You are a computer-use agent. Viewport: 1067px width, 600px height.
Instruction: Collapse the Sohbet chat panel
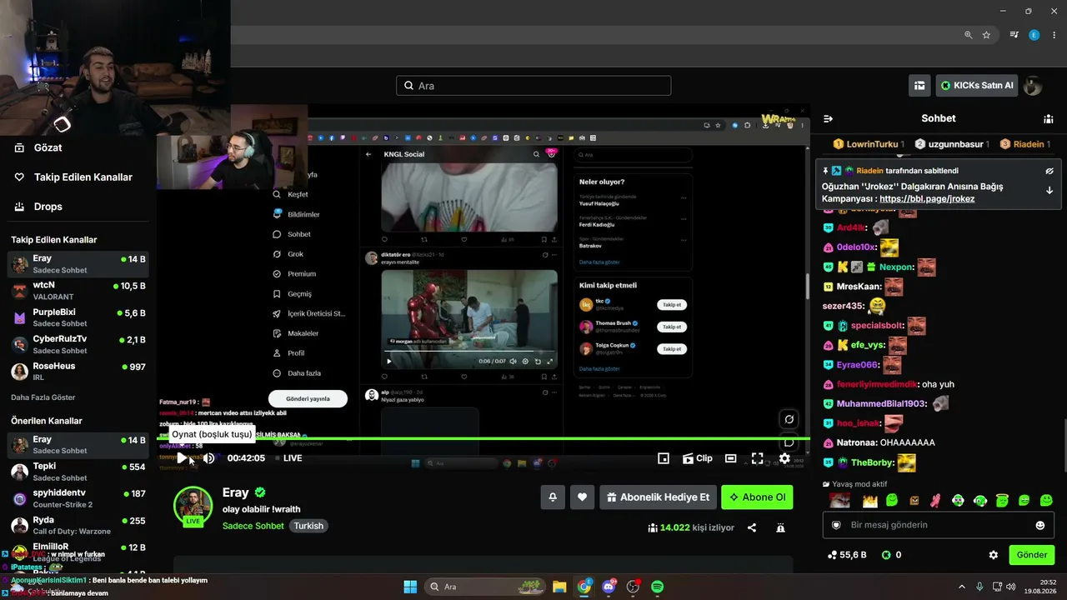[828, 118]
